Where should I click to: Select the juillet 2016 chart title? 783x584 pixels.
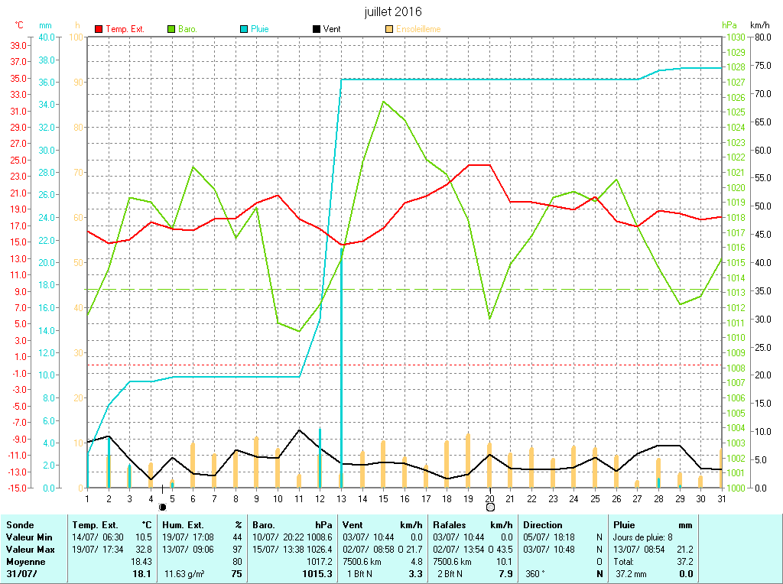click(x=393, y=11)
